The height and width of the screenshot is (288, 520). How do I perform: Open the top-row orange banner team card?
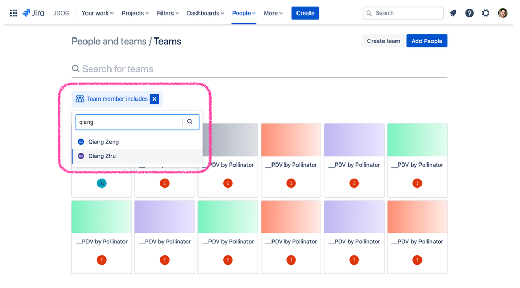point(291,160)
